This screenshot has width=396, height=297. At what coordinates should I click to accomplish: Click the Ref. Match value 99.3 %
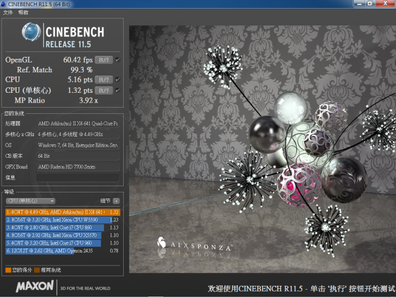pyautogui.click(x=81, y=70)
